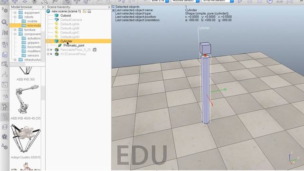Viewport: 304px width, 171px height.
Task: Select DefaultCamera in scene hierarchy
Action: (x=71, y=20)
